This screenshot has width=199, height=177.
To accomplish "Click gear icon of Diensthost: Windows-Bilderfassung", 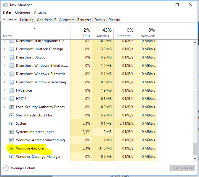I will pyautogui.click(x=12, y=66).
